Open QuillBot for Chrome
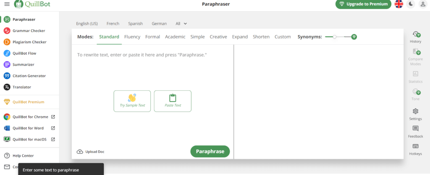Screen dimensions: 430x175 [x=30, y=117]
